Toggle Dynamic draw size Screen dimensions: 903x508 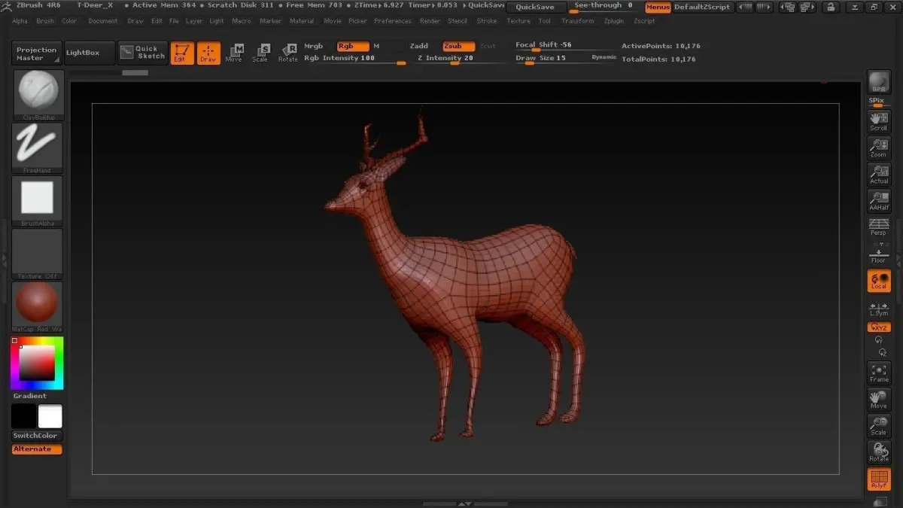(x=604, y=58)
